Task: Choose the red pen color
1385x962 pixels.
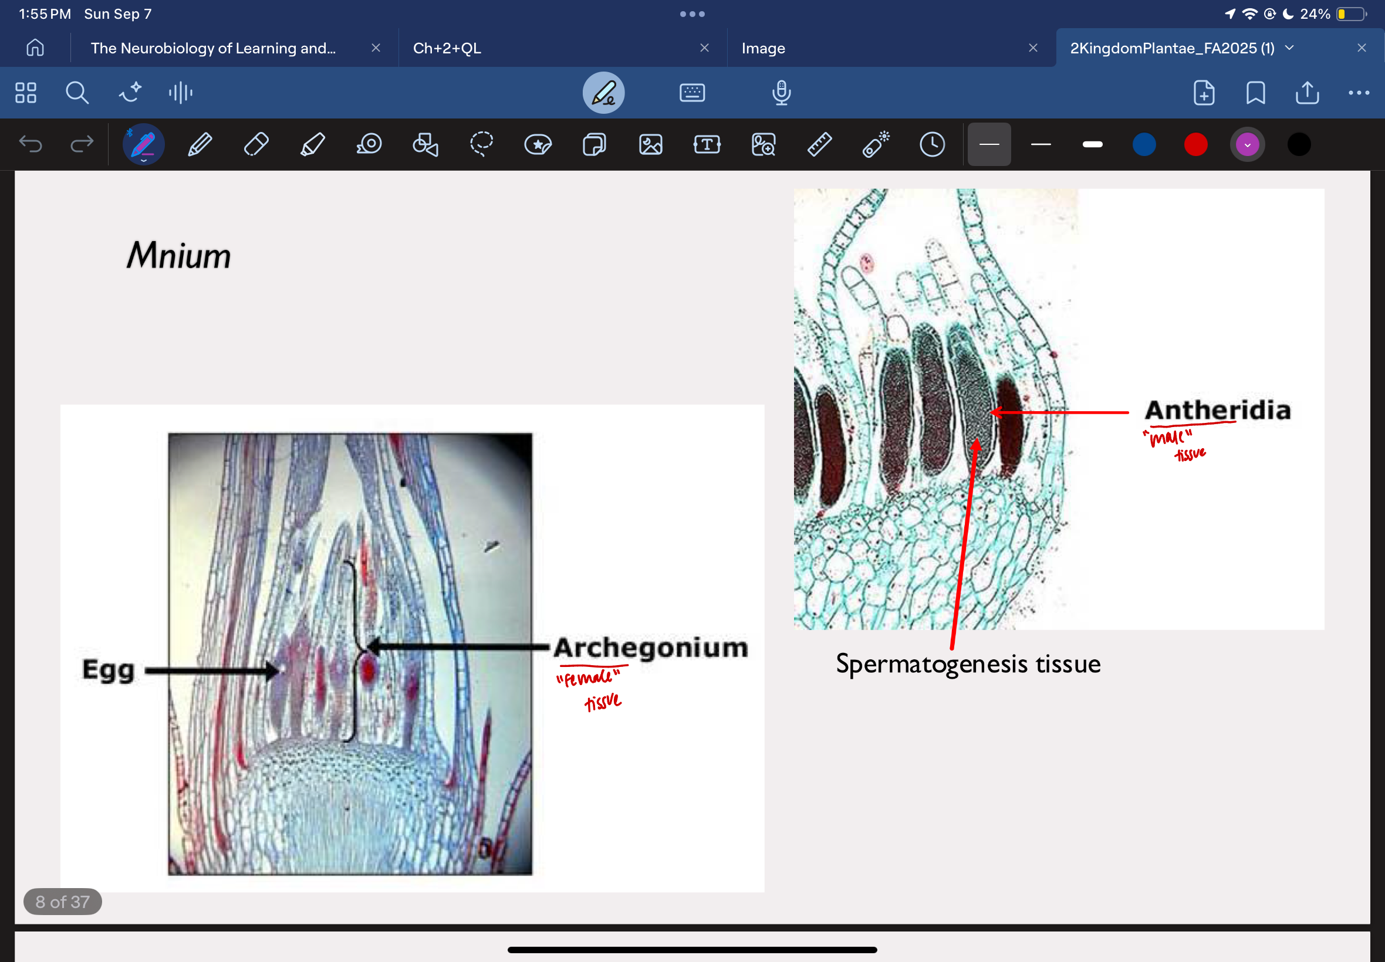Action: tap(1195, 145)
